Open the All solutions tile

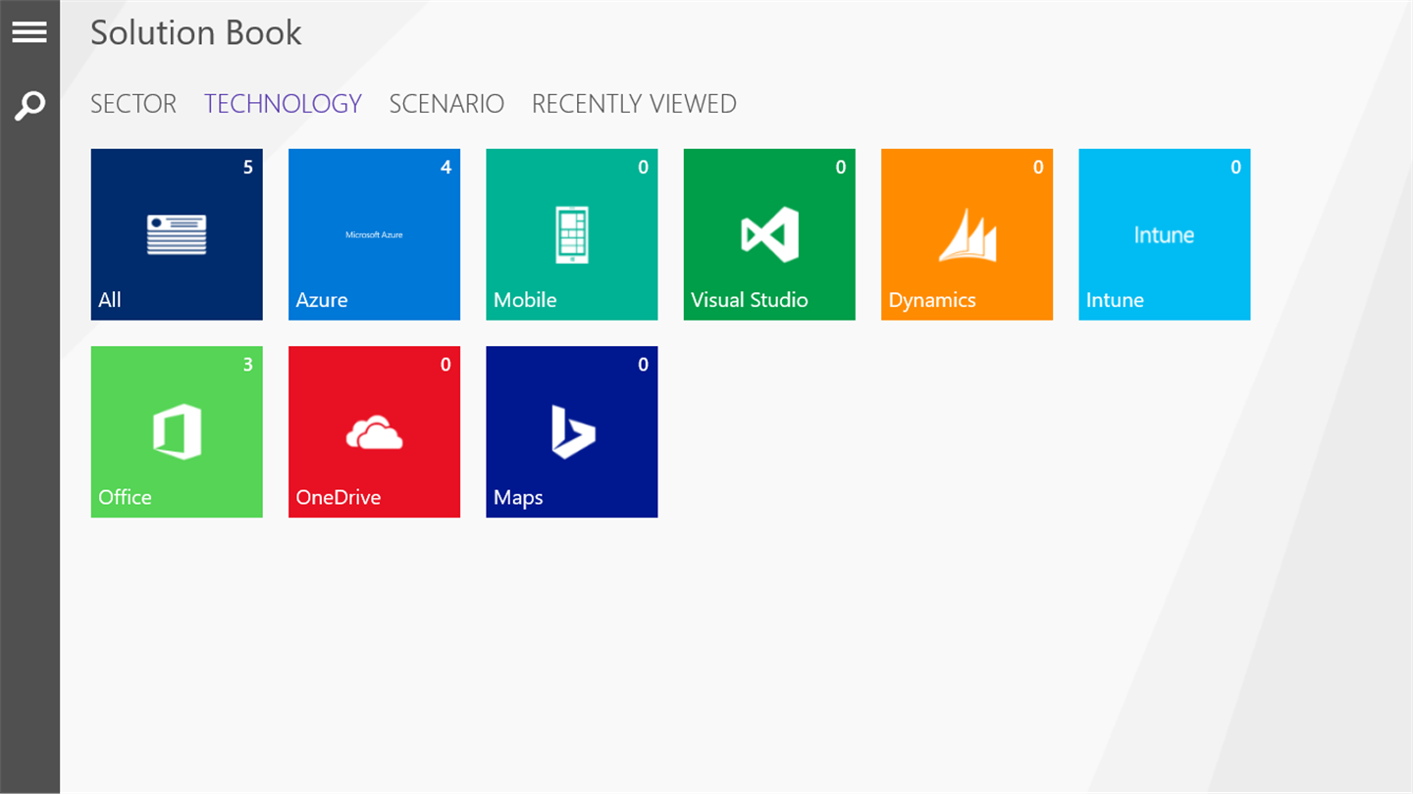point(177,234)
